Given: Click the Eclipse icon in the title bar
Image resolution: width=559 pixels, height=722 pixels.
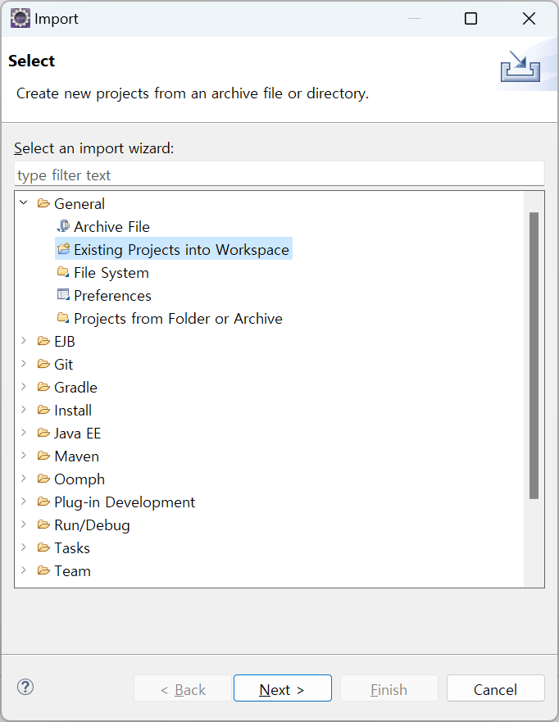Looking at the screenshot, I should point(20,18).
